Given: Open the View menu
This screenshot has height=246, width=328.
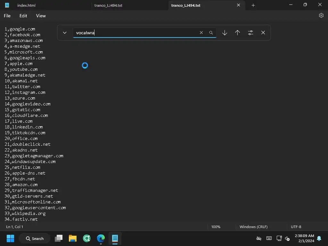Looking at the screenshot, I should point(41,16).
